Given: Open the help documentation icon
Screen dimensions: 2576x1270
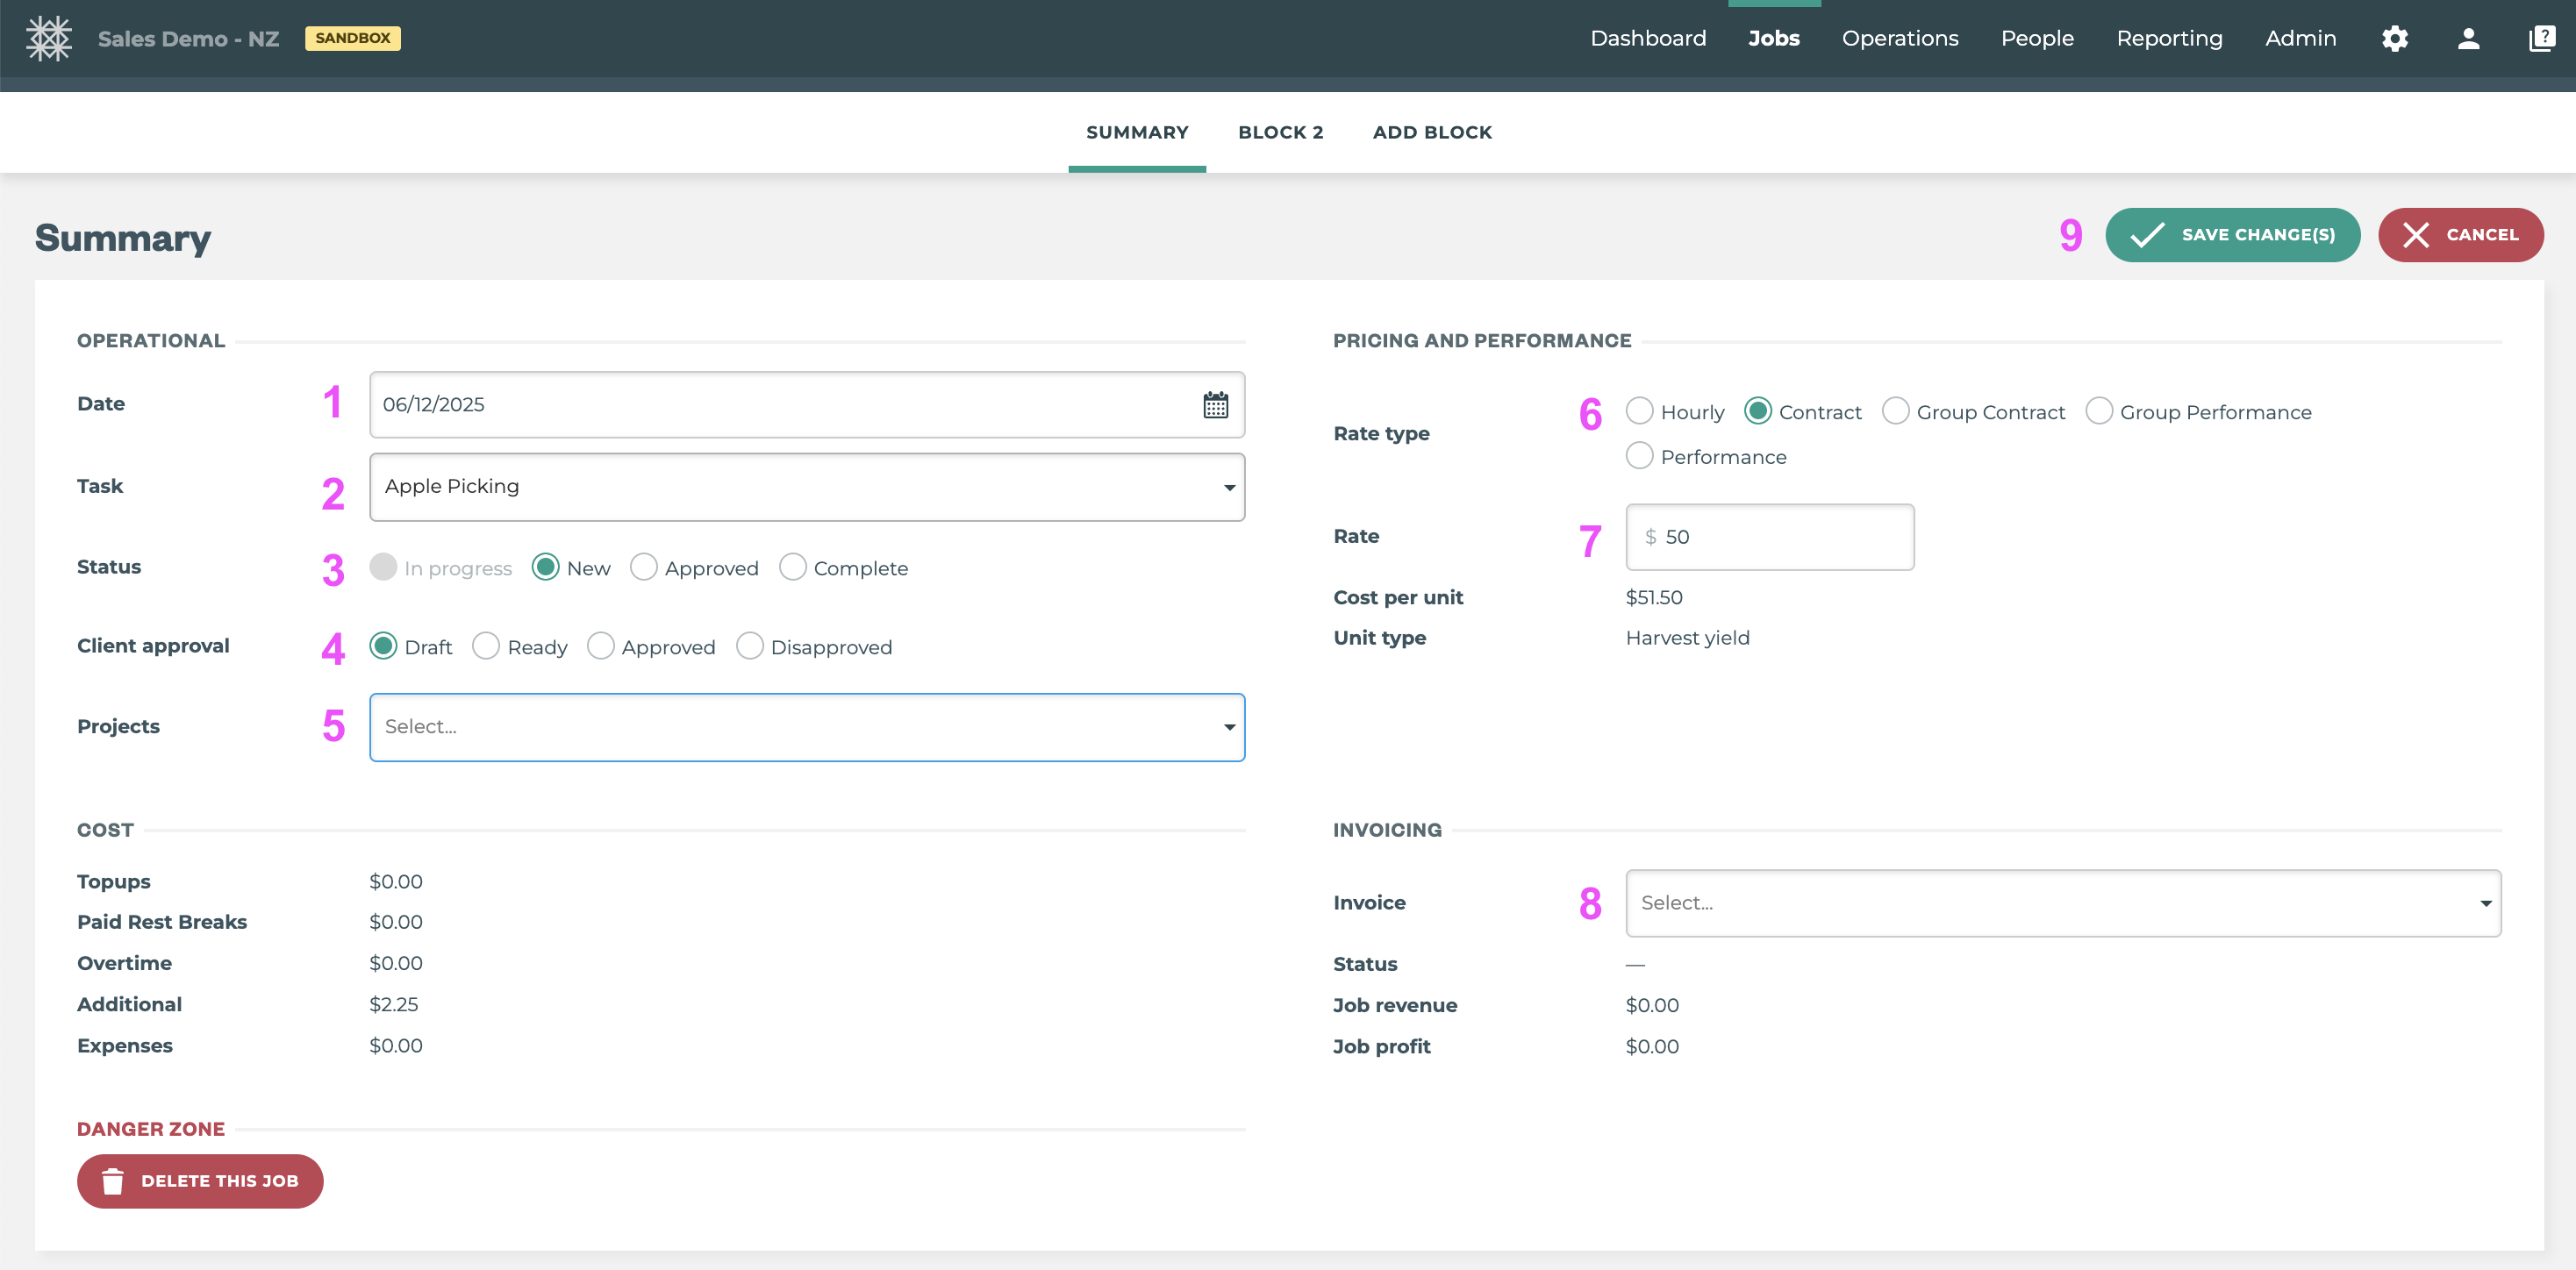Looking at the screenshot, I should tap(2541, 38).
